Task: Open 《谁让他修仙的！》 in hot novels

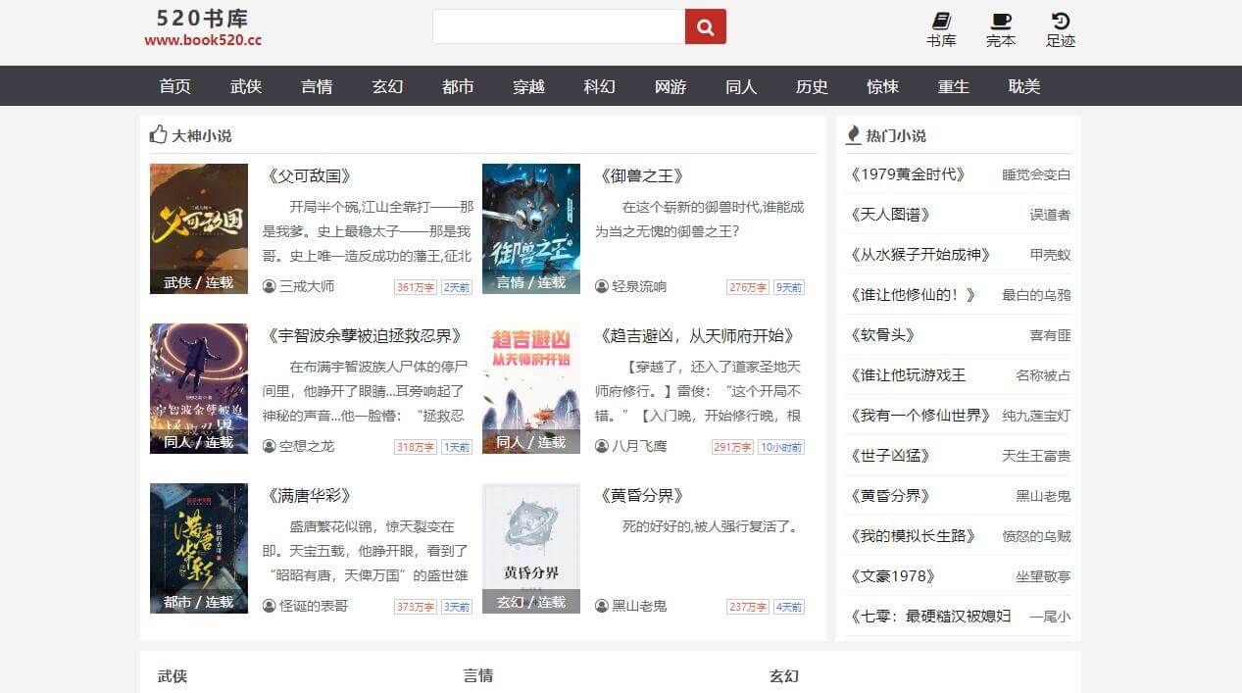Action: click(915, 295)
